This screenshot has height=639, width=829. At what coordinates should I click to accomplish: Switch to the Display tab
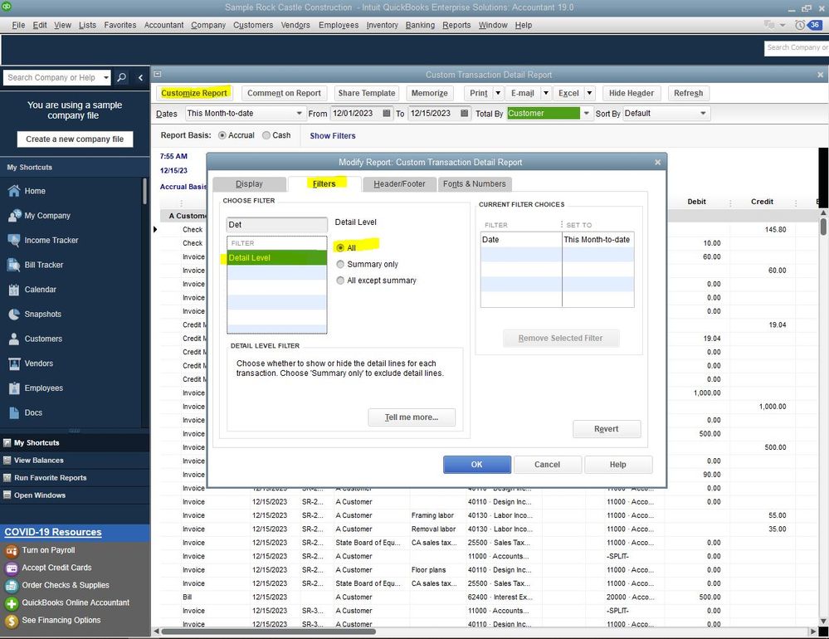249,184
